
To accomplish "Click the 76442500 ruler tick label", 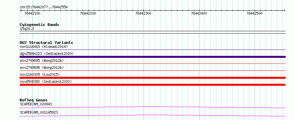I will tap(254, 13).
